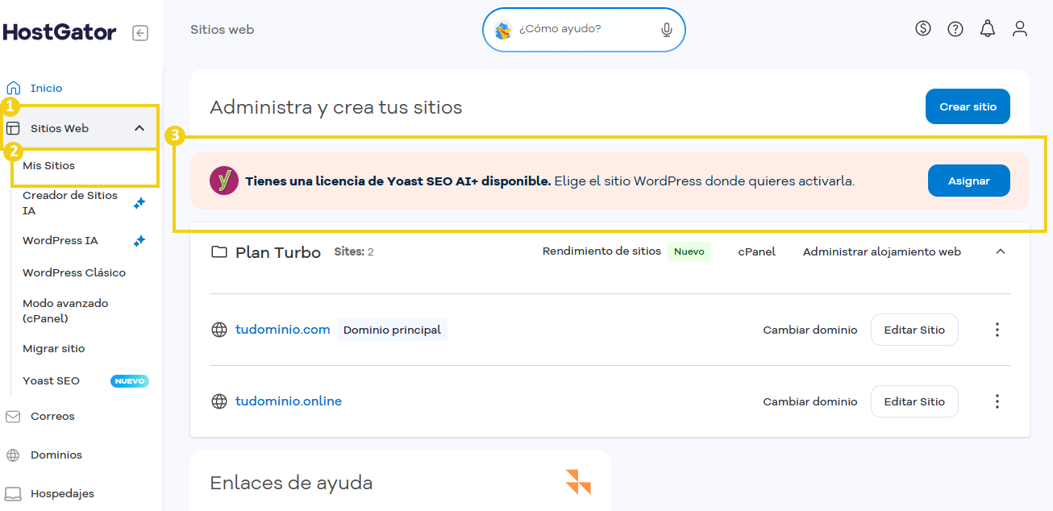1053x511 pixels.
Task: Open notifications bell icon
Action: (x=988, y=29)
